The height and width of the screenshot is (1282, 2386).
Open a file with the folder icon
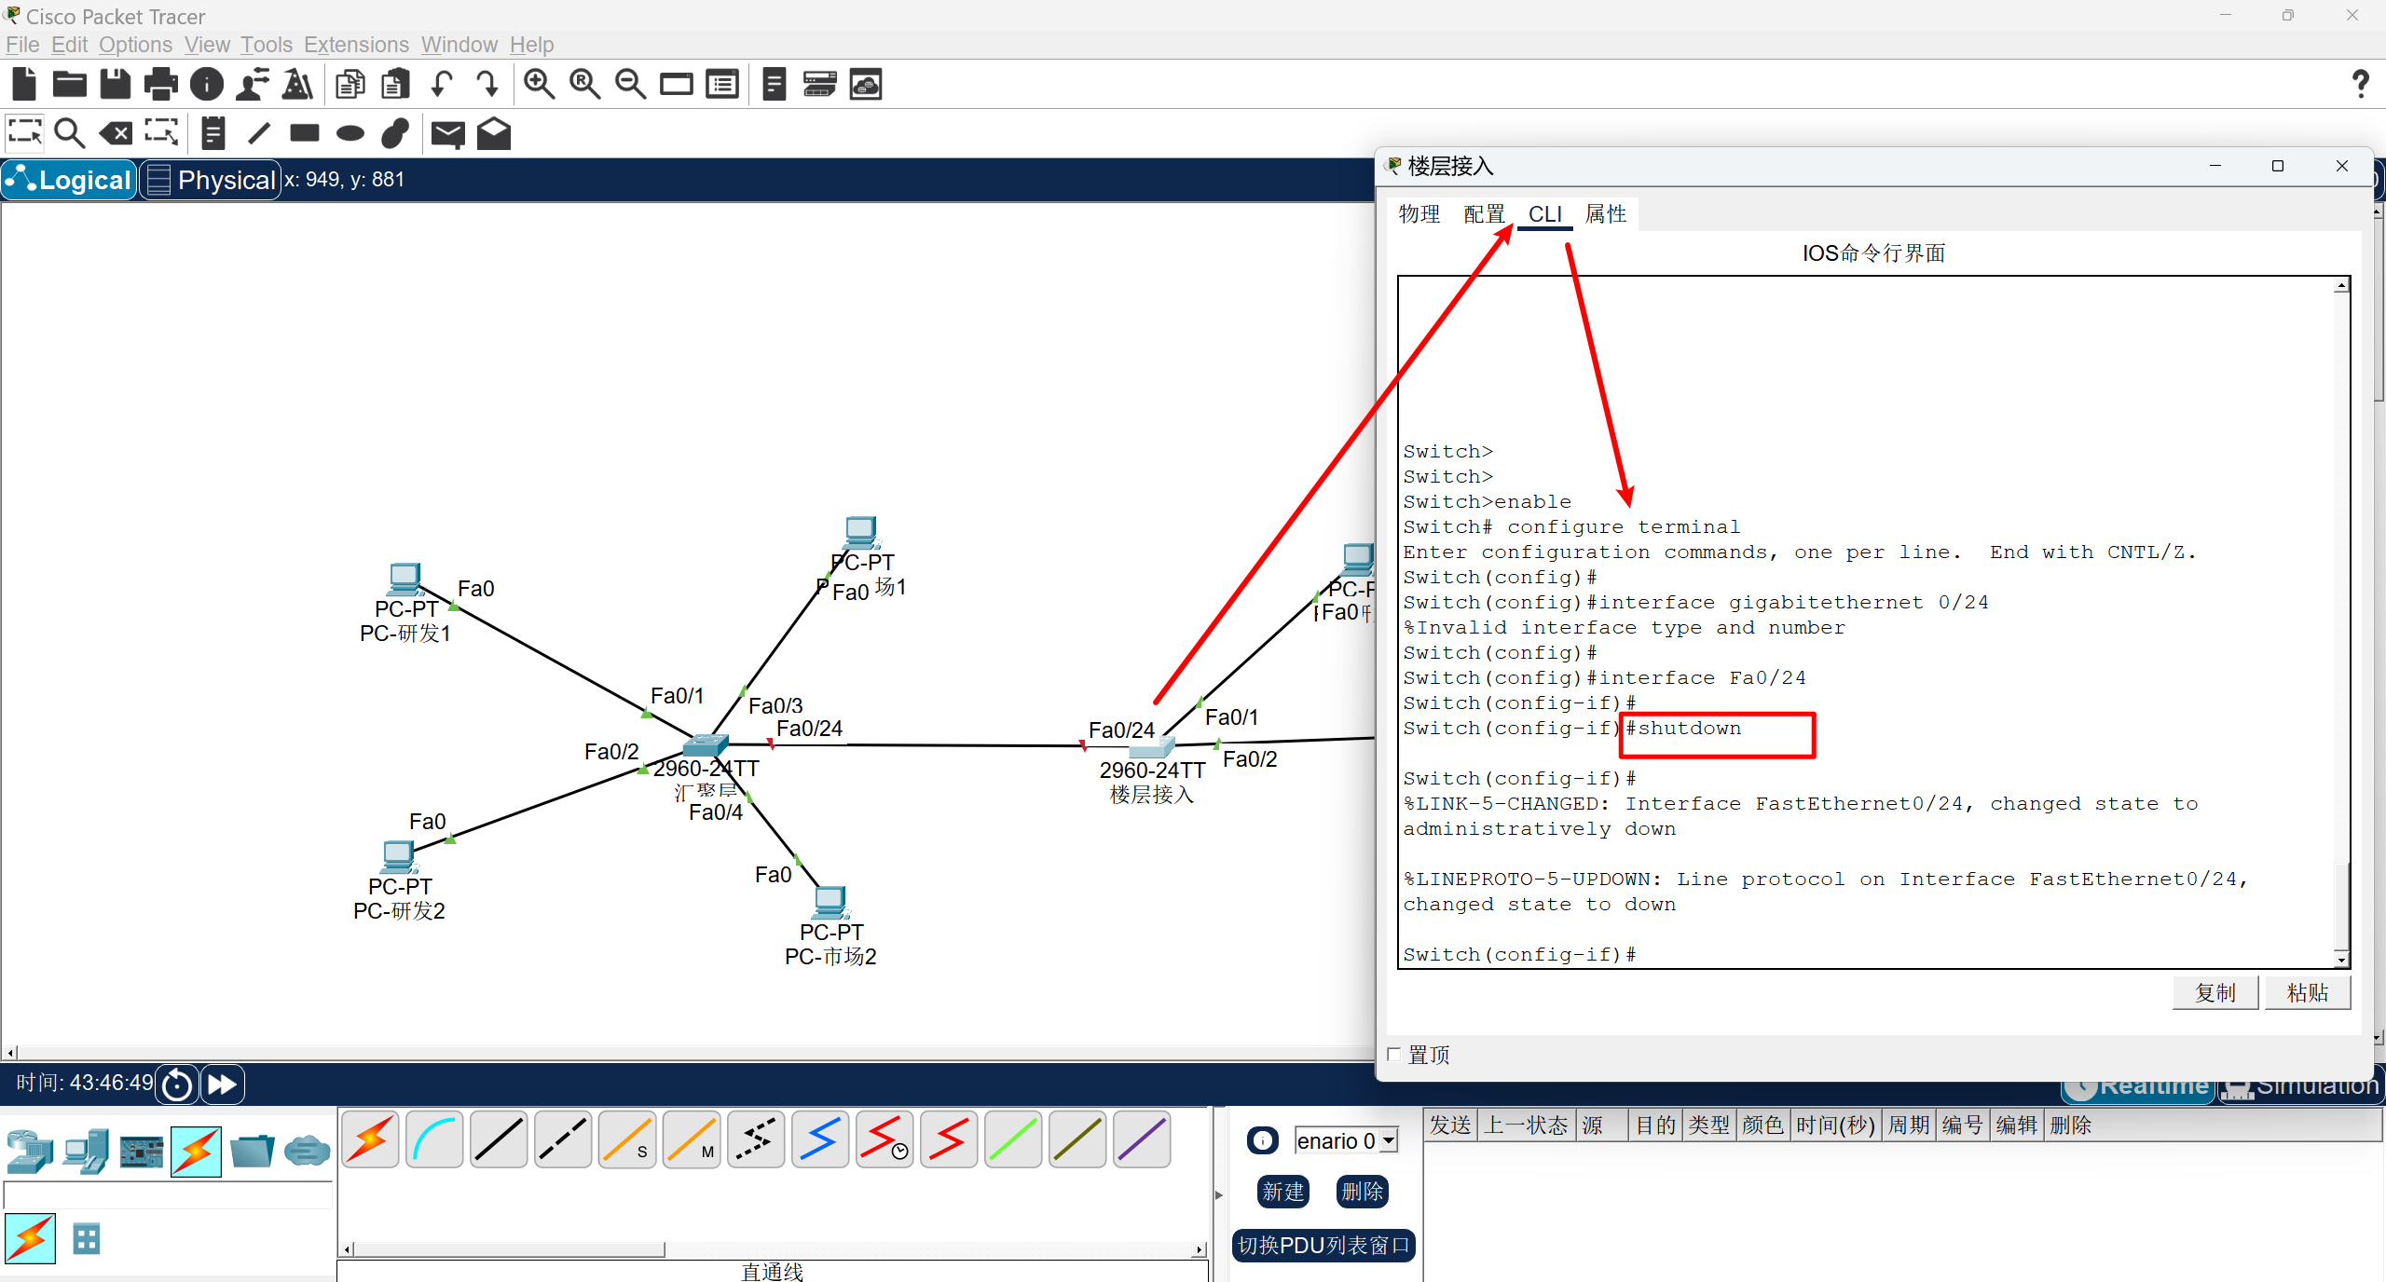(70, 85)
